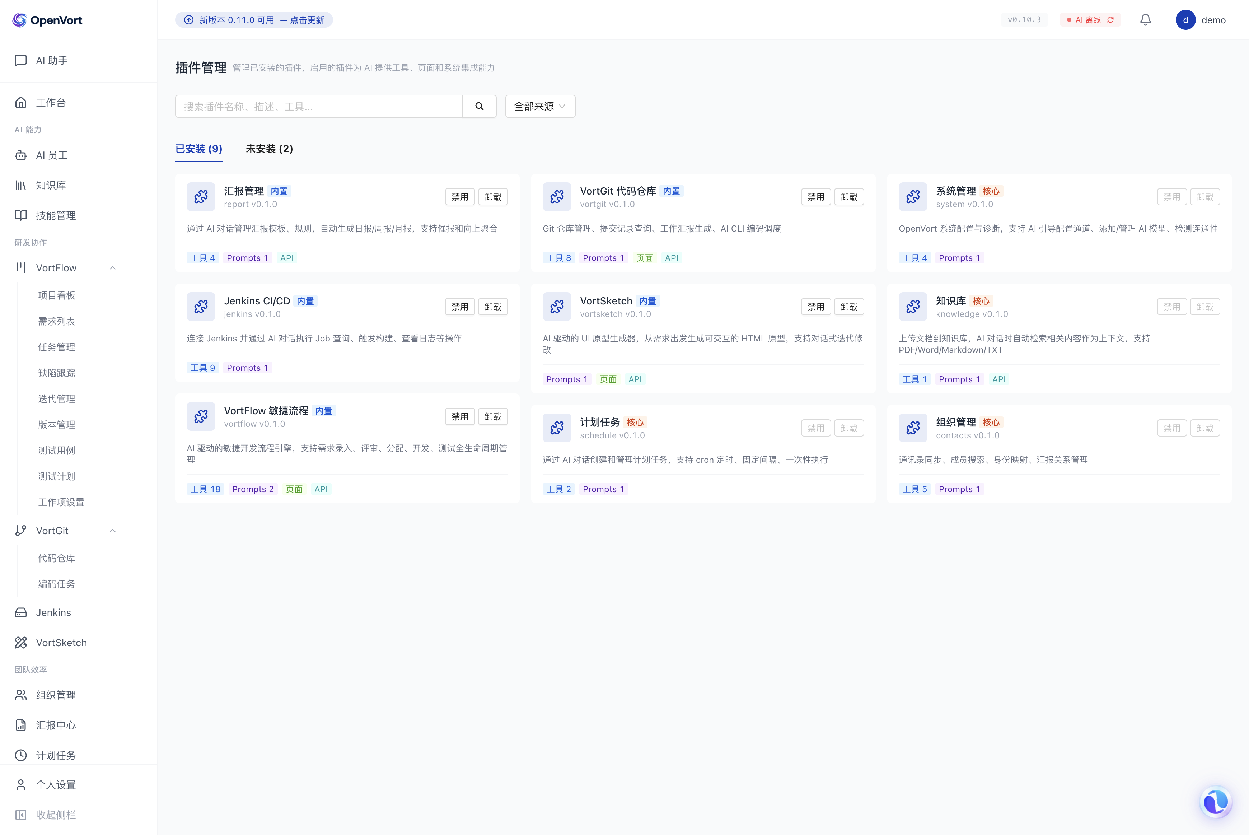Screen dimensions: 1249x835
Task: Collapse the VortGit menu chevron
Action: click(113, 531)
